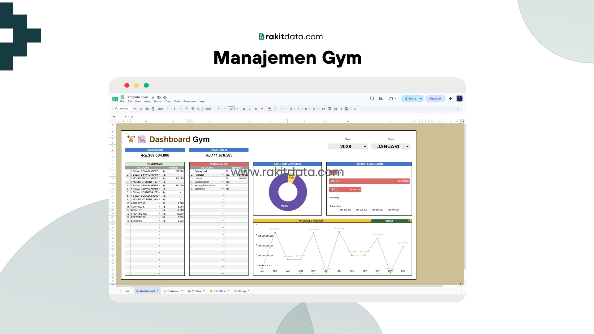
Task: Open the Sheets home logo
Action: pyautogui.click(x=115, y=99)
